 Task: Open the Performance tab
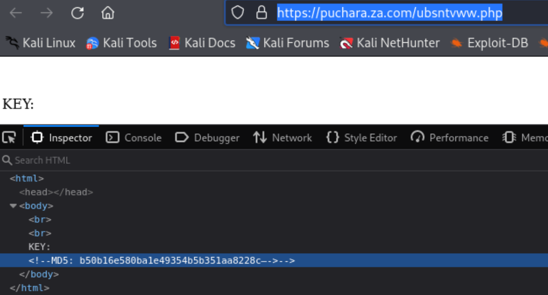tap(450, 137)
